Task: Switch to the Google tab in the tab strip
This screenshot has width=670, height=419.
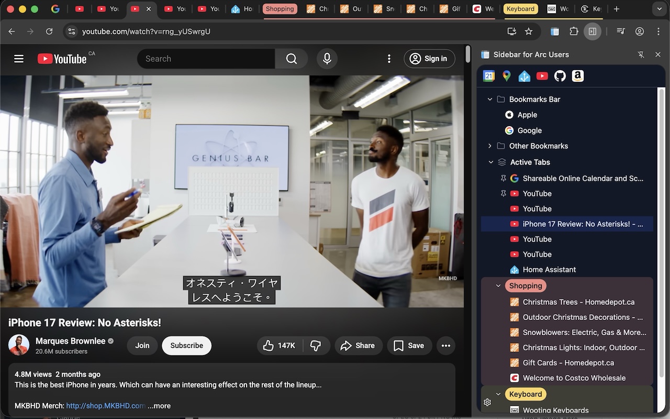Action: click(55, 9)
